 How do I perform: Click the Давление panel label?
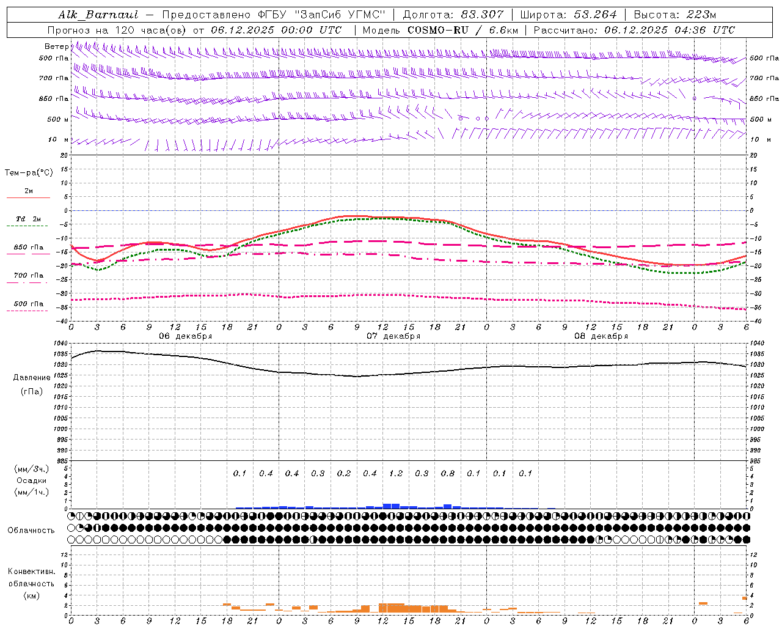[32, 378]
